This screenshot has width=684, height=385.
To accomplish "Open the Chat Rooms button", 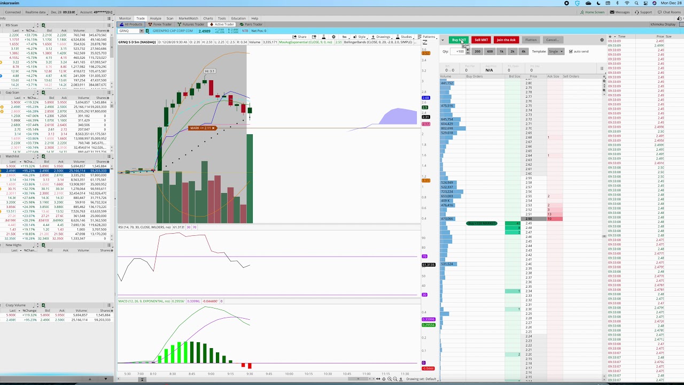I will [669, 12].
